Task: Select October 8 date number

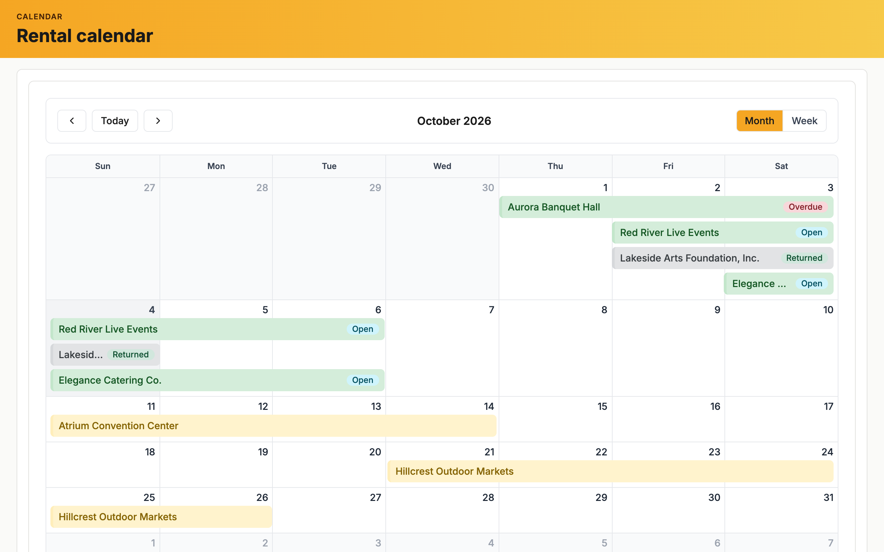Action: 604,310
